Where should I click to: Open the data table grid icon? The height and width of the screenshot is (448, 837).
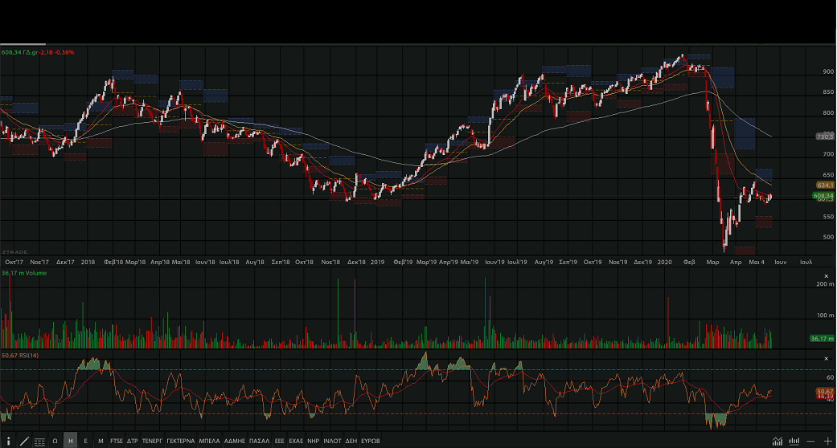coord(39,441)
